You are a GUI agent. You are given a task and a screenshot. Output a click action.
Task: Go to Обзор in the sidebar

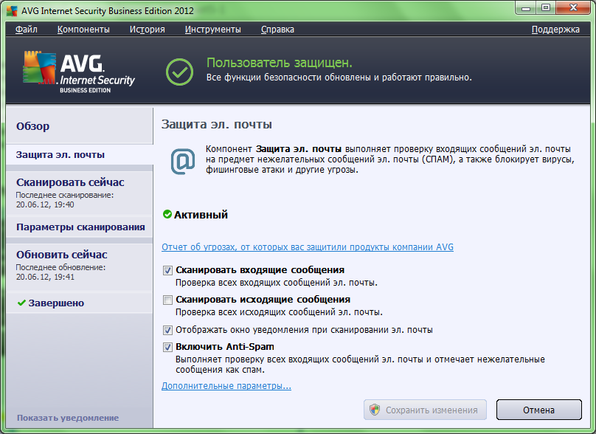(x=80, y=126)
